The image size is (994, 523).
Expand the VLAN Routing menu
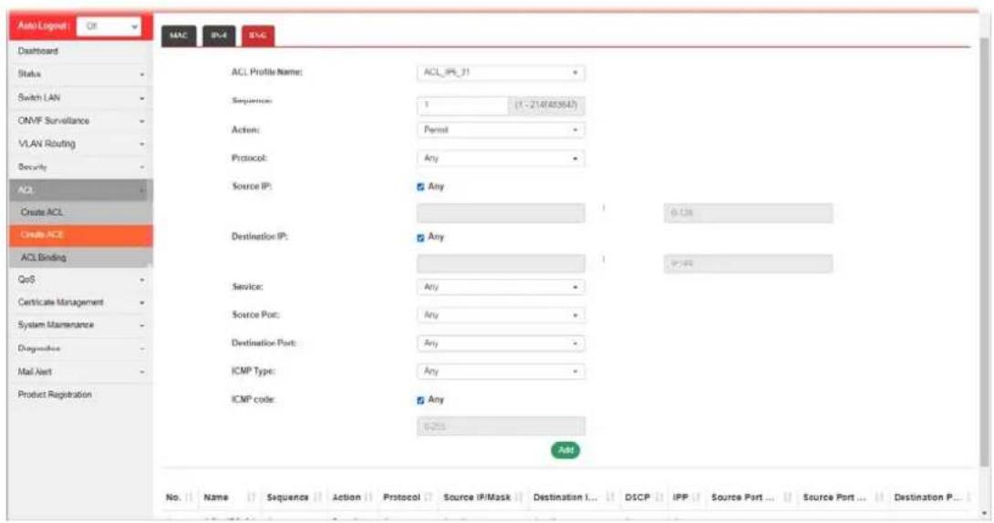pos(80,144)
